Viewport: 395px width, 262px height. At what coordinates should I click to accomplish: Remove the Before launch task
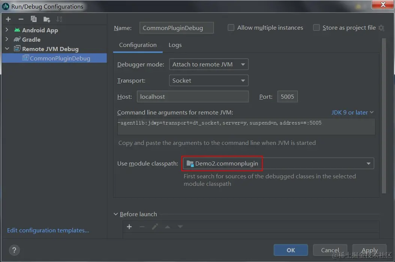click(142, 227)
